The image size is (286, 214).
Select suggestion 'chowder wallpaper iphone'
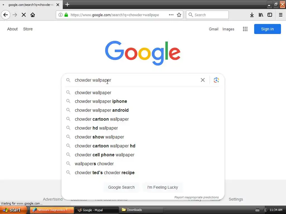point(143,101)
